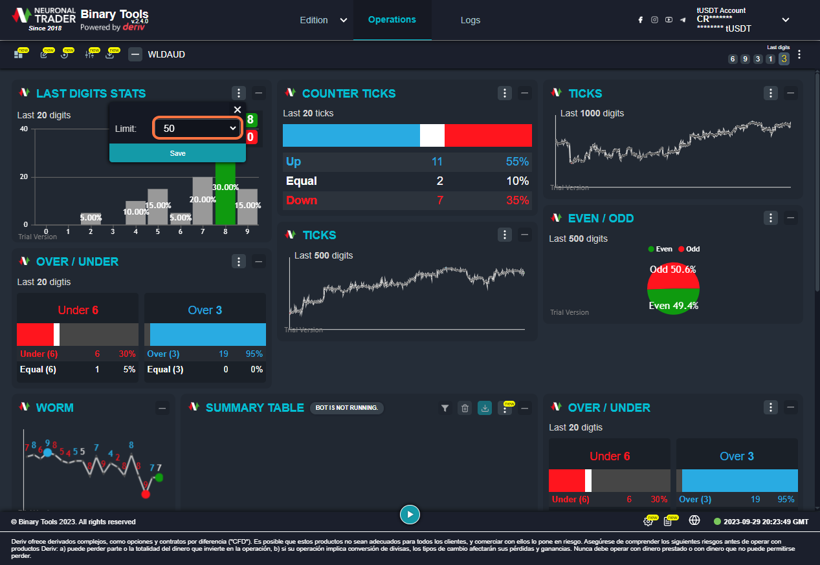
Task: Open the Telegram social link
Action: (x=683, y=20)
